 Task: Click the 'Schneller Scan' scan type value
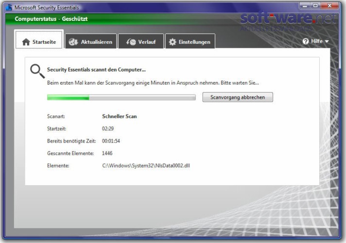pos(120,116)
